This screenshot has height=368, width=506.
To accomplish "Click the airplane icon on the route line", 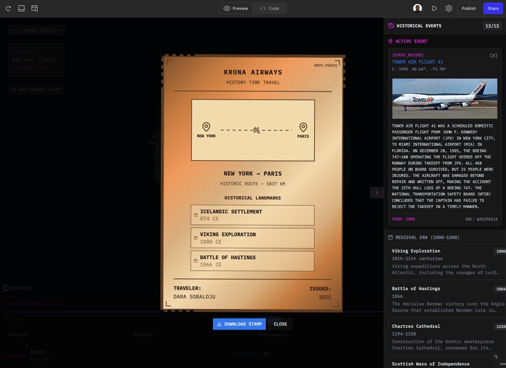I will [256, 130].
